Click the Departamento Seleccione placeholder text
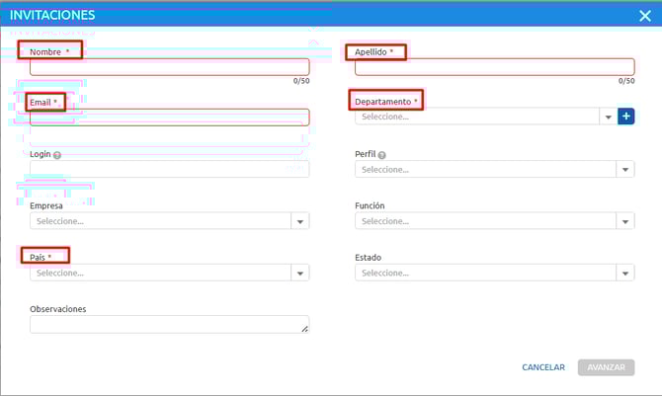This screenshot has height=396, width=662. 385,118
